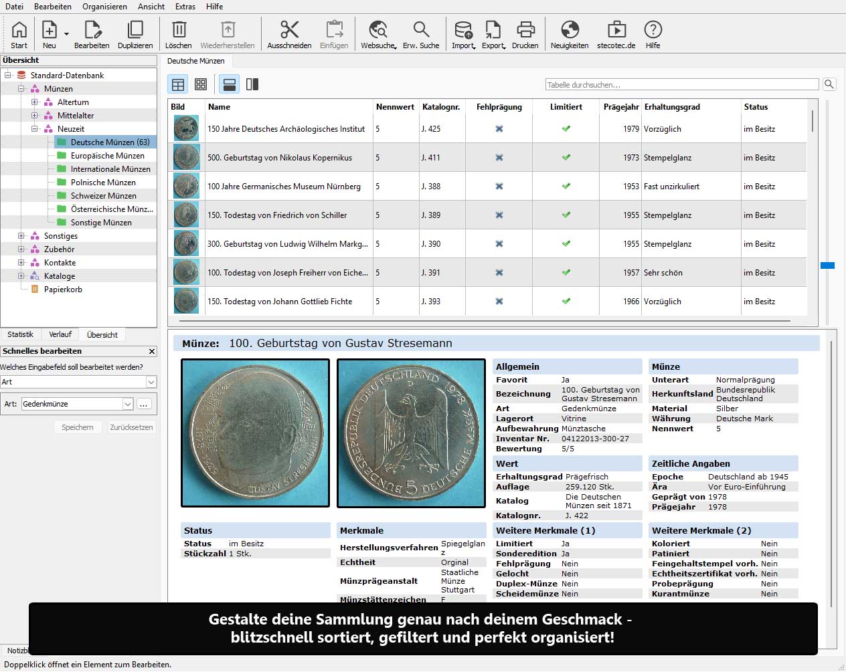
Task: Click the Speichern button
Action: [78, 427]
